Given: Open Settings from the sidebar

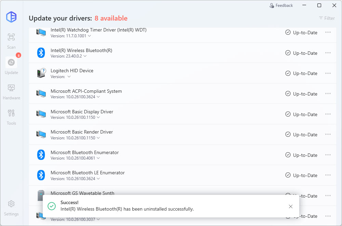Looking at the screenshot, I should [11, 208].
